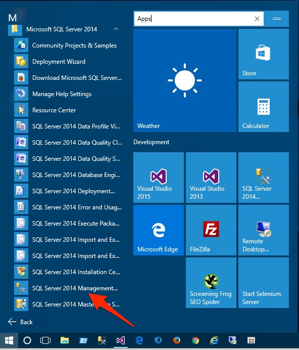The width and height of the screenshot is (299, 350).
Task: Open Task View in taskbar
Action: click(45, 340)
